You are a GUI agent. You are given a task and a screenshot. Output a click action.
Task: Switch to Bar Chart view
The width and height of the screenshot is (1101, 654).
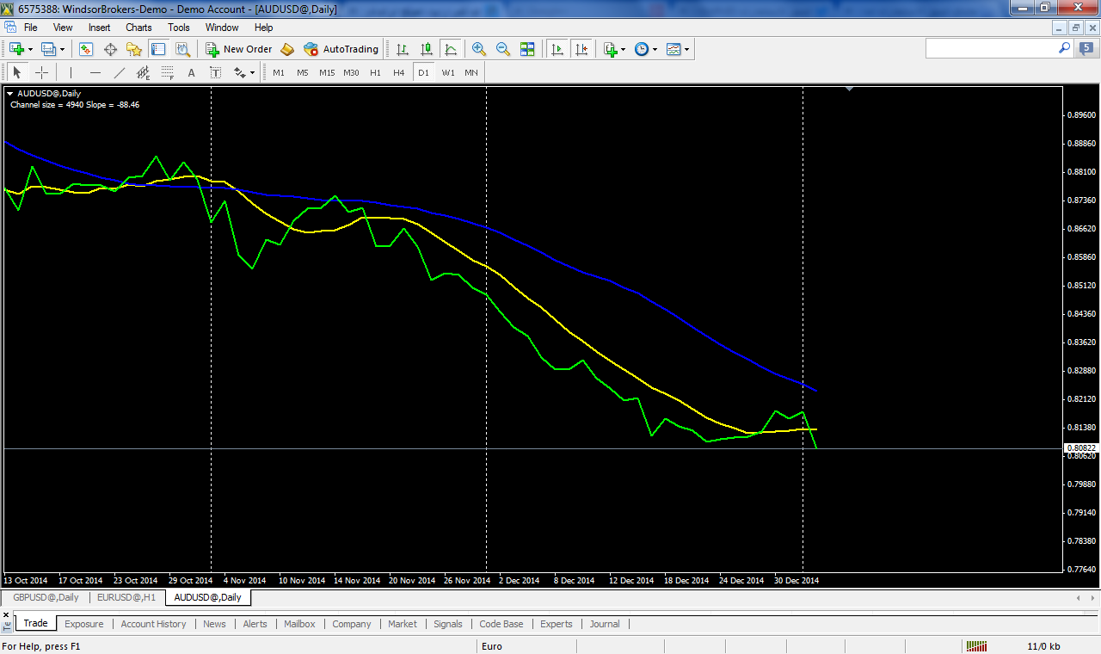pos(403,49)
